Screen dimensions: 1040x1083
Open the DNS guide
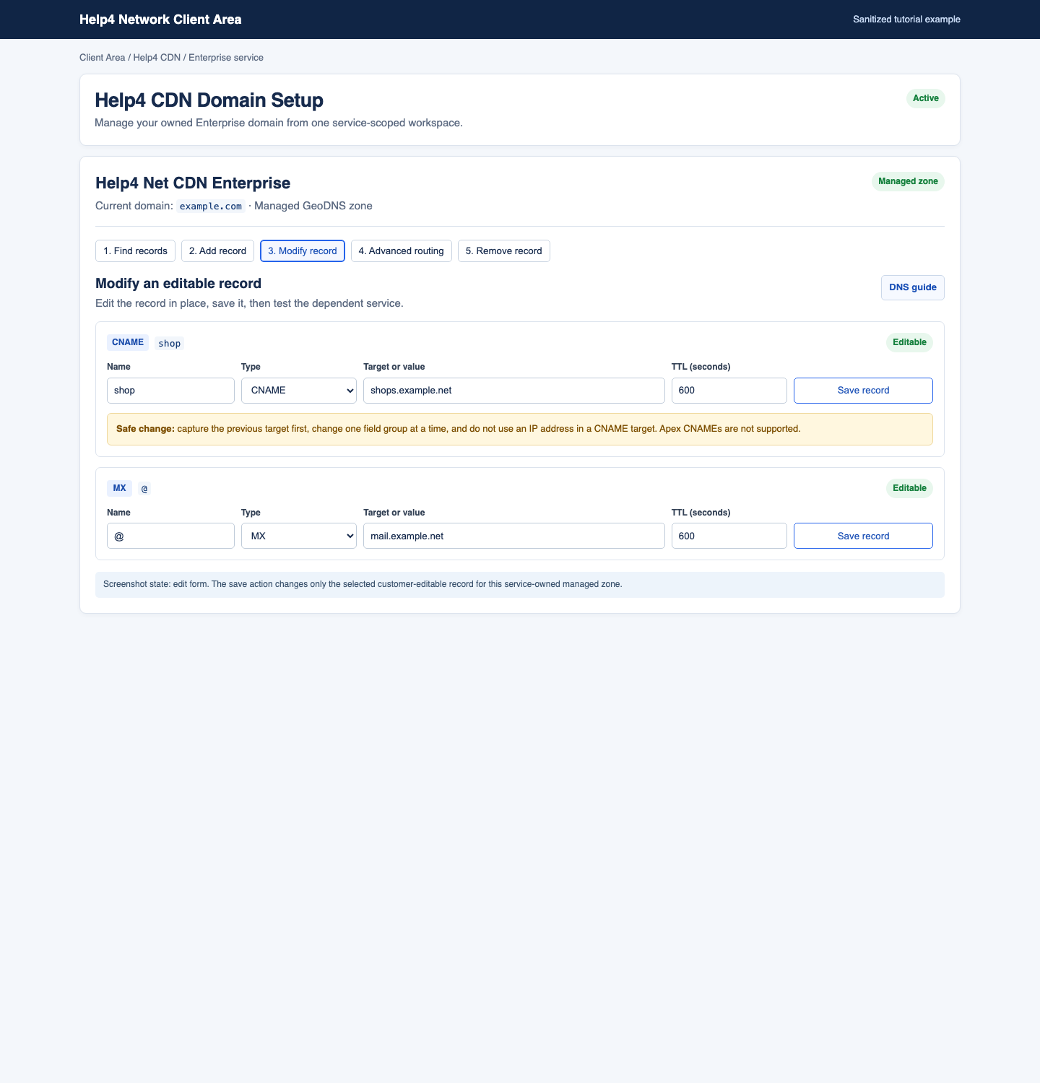(913, 287)
